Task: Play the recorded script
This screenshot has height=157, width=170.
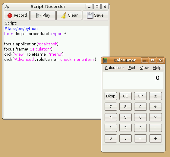Action: click(43, 15)
